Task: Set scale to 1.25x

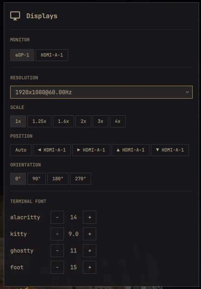Action: click(x=39, y=121)
